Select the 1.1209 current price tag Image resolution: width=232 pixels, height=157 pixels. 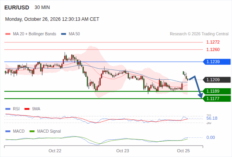pos(217,80)
